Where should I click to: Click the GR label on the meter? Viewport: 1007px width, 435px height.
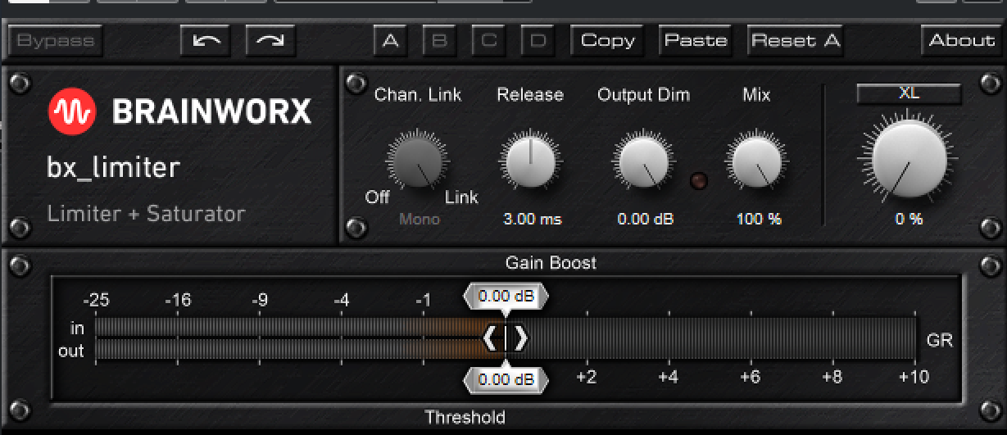(940, 339)
